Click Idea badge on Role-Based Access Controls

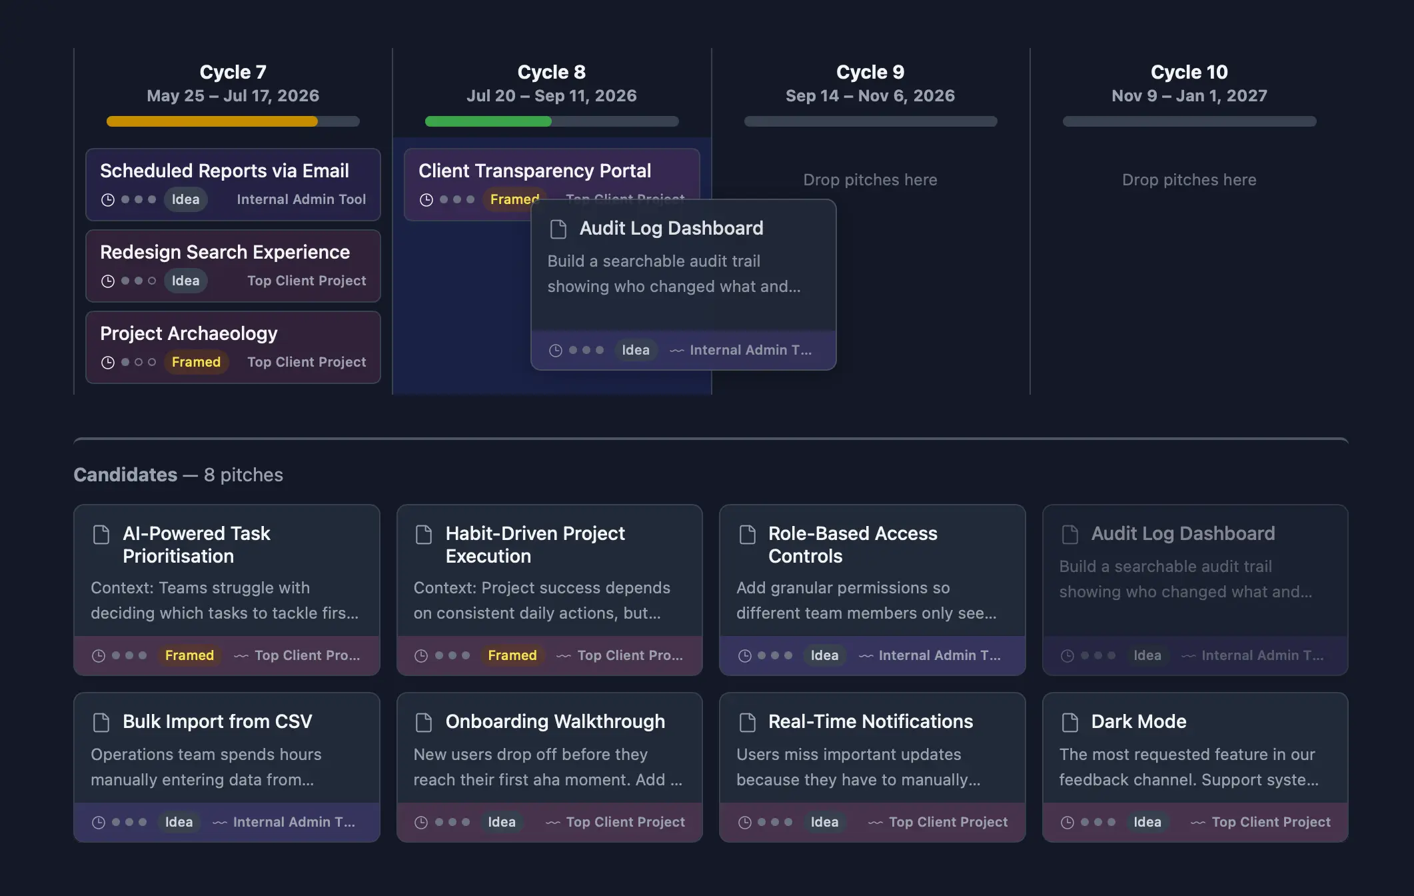824,655
